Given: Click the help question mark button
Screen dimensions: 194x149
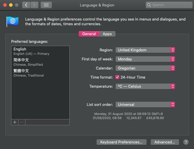Looking at the screenshot, I should [x=186, y=142].
